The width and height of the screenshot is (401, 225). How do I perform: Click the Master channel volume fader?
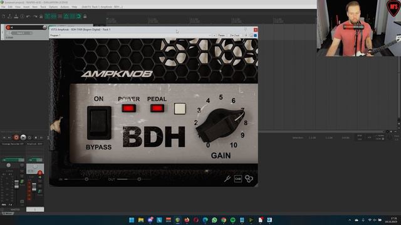point(17,184)
